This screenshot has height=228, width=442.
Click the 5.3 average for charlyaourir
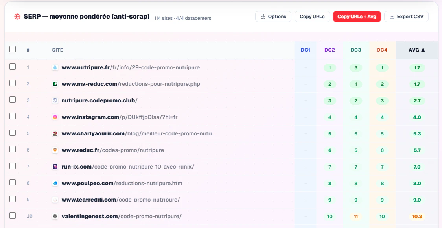pos(417,134)
